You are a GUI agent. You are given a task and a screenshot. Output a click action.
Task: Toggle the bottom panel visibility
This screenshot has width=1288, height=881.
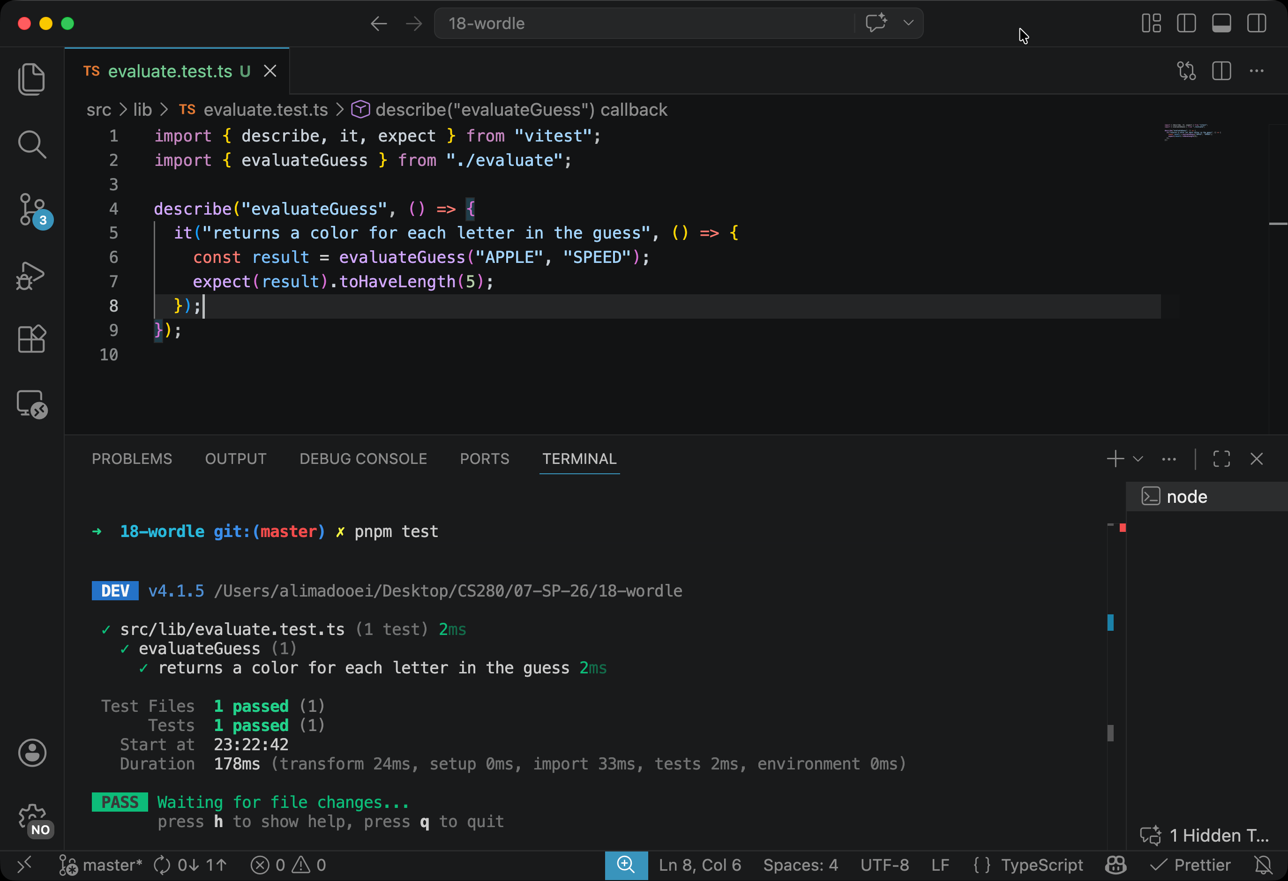click(1221, 23)
